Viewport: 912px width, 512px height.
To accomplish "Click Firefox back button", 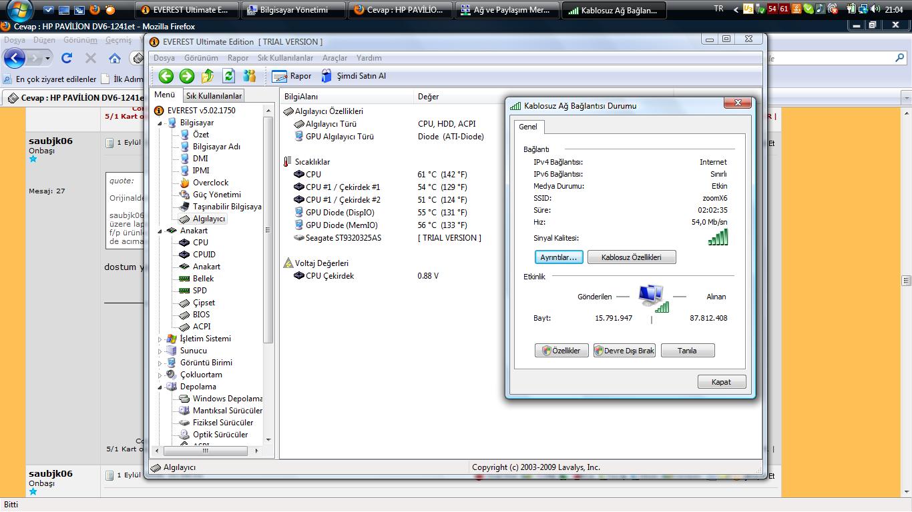I will point(15,58).
